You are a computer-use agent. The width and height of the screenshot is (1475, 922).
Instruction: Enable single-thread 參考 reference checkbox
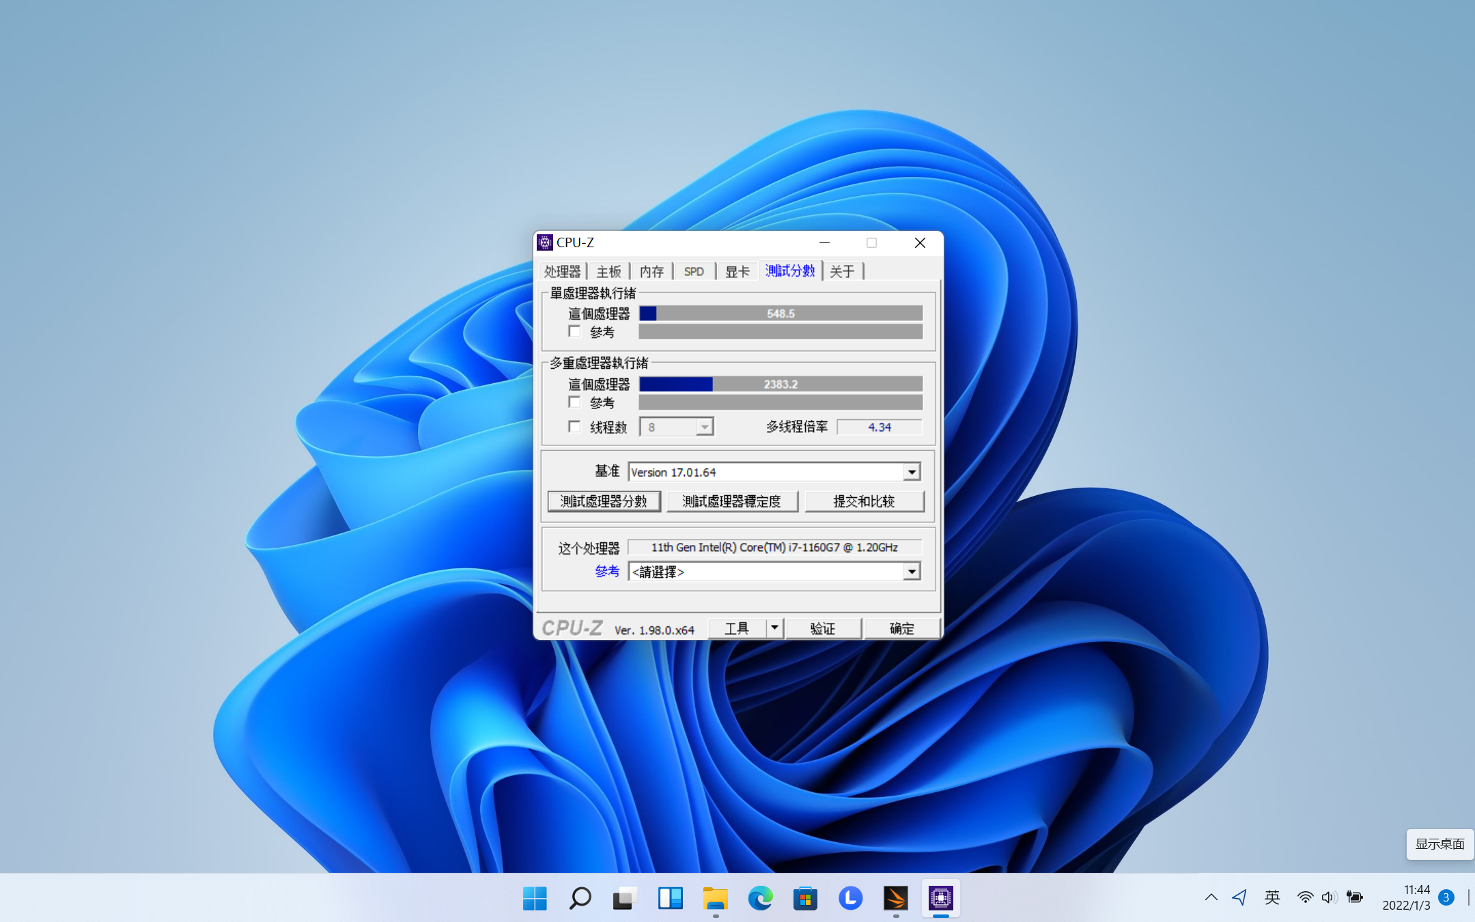click(574, 331)
